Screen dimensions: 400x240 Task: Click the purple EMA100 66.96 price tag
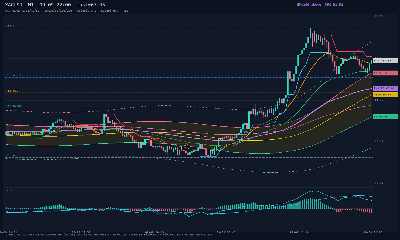coord(385,89)
